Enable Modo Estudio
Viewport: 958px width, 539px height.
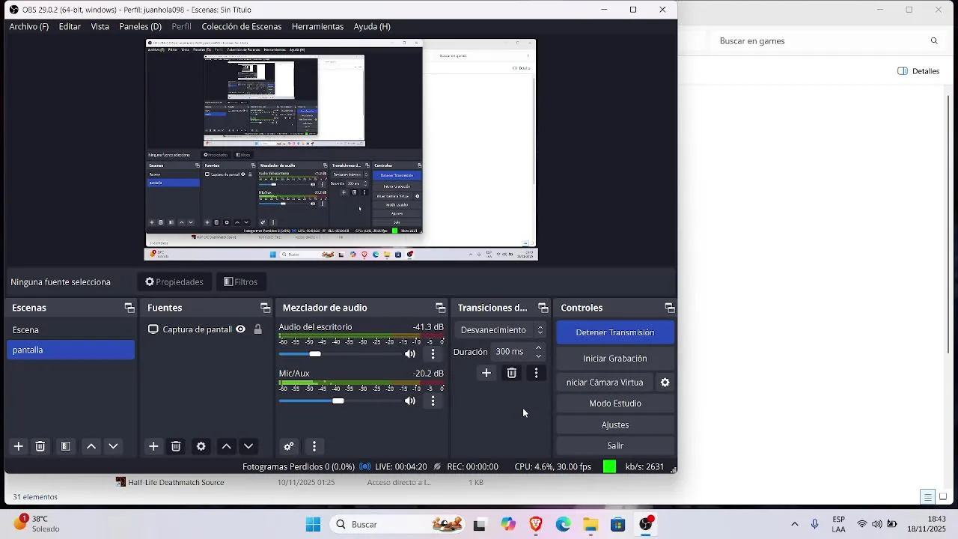click(x=615, y=404)
